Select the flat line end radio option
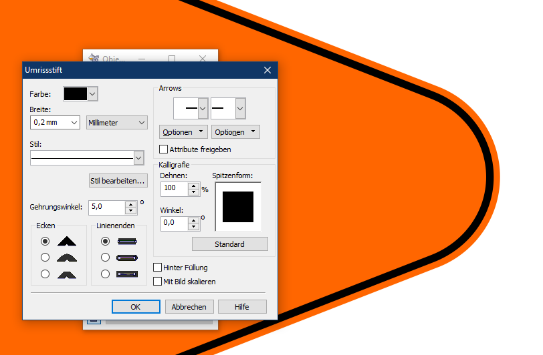This screenshot has height=355, width=543. [105, 241]
